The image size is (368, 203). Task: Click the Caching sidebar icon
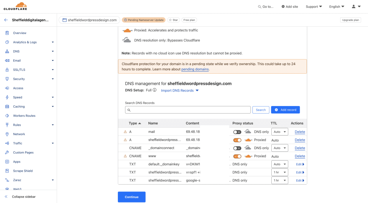[x=7, y=107]
